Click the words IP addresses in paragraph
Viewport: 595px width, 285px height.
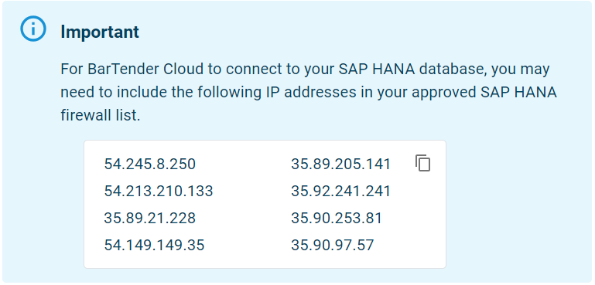click(x=310, y=93)
